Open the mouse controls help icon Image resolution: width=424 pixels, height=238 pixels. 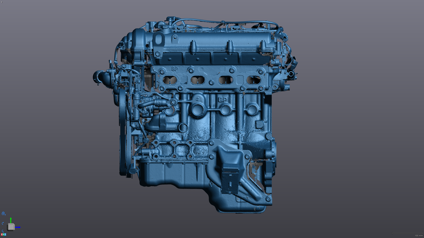coord(4,214)
